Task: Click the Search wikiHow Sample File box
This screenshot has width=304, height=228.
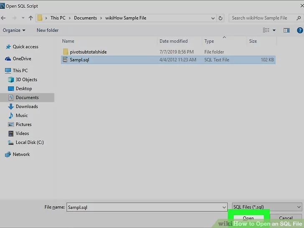Action: [263, 18]
